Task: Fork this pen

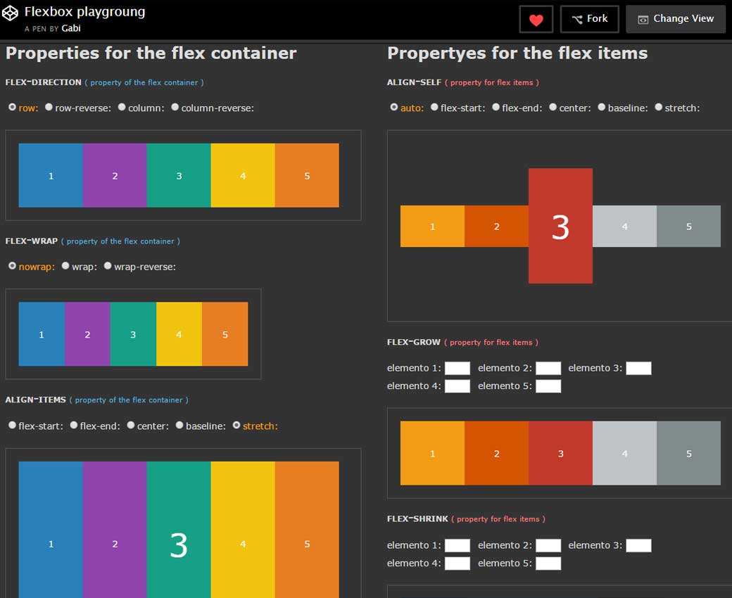Action: point(589,19)
